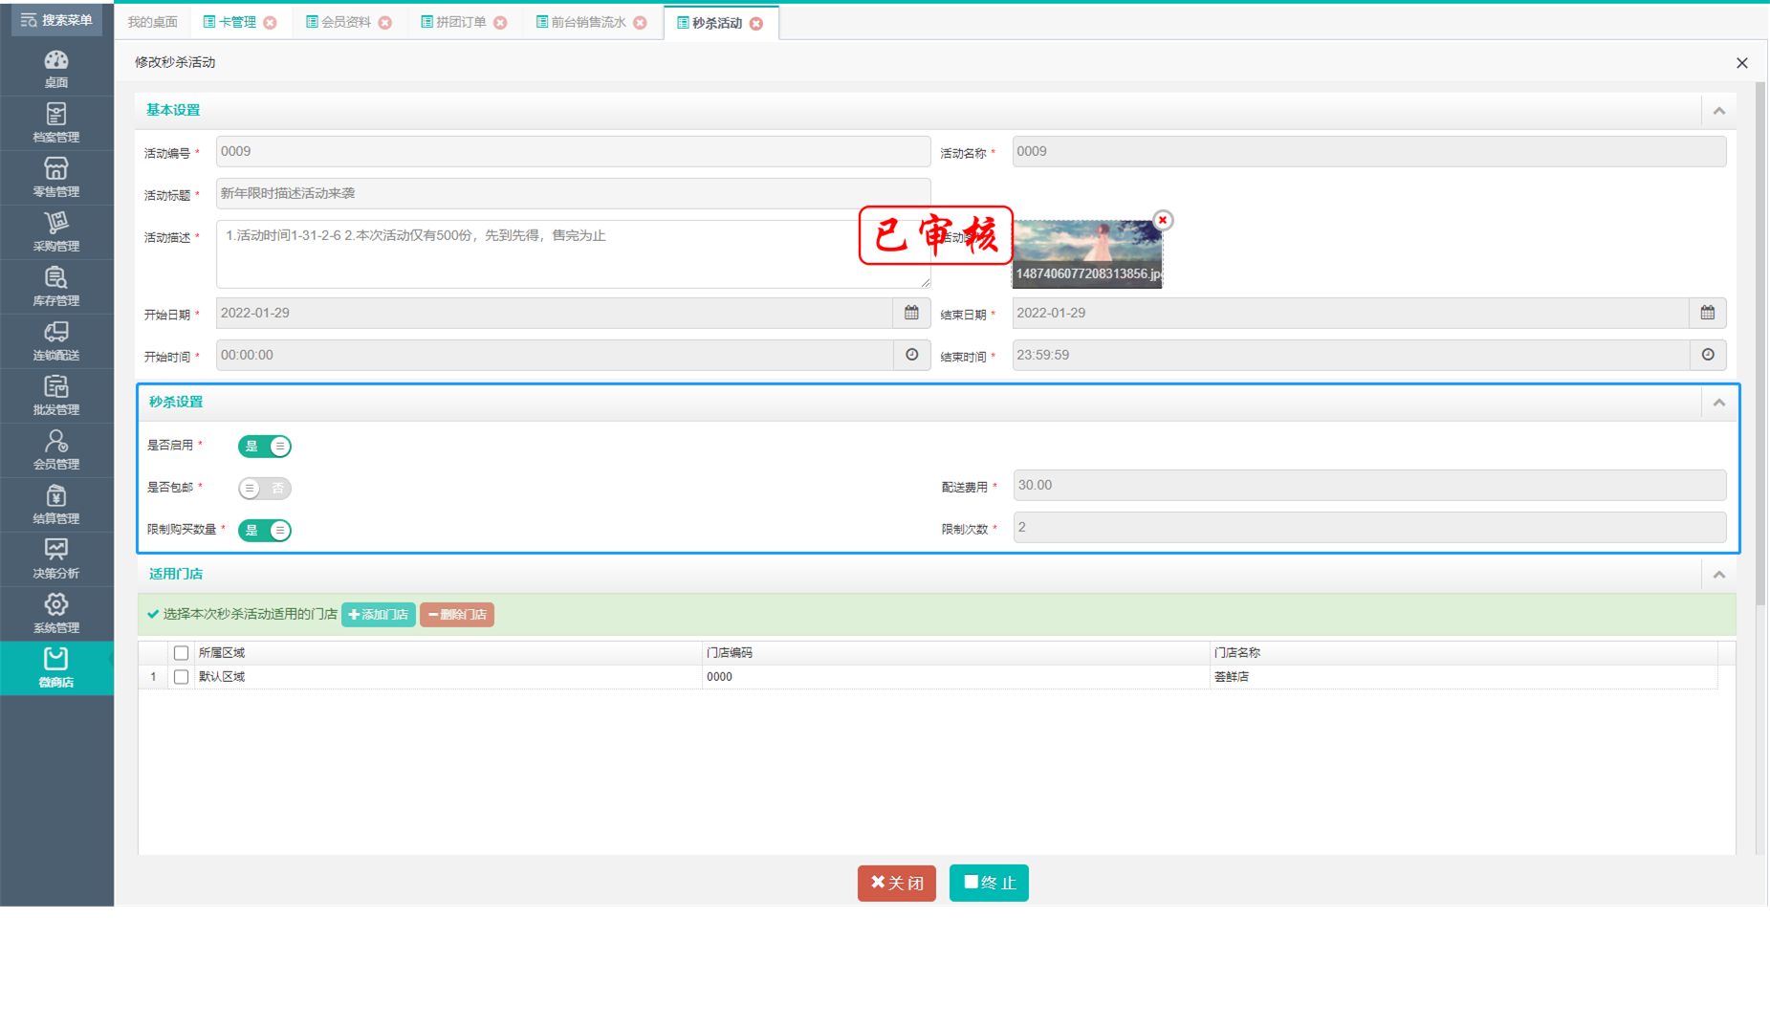
Task: Click the 活动名称 input field
Action: (x=1369, y=151)
